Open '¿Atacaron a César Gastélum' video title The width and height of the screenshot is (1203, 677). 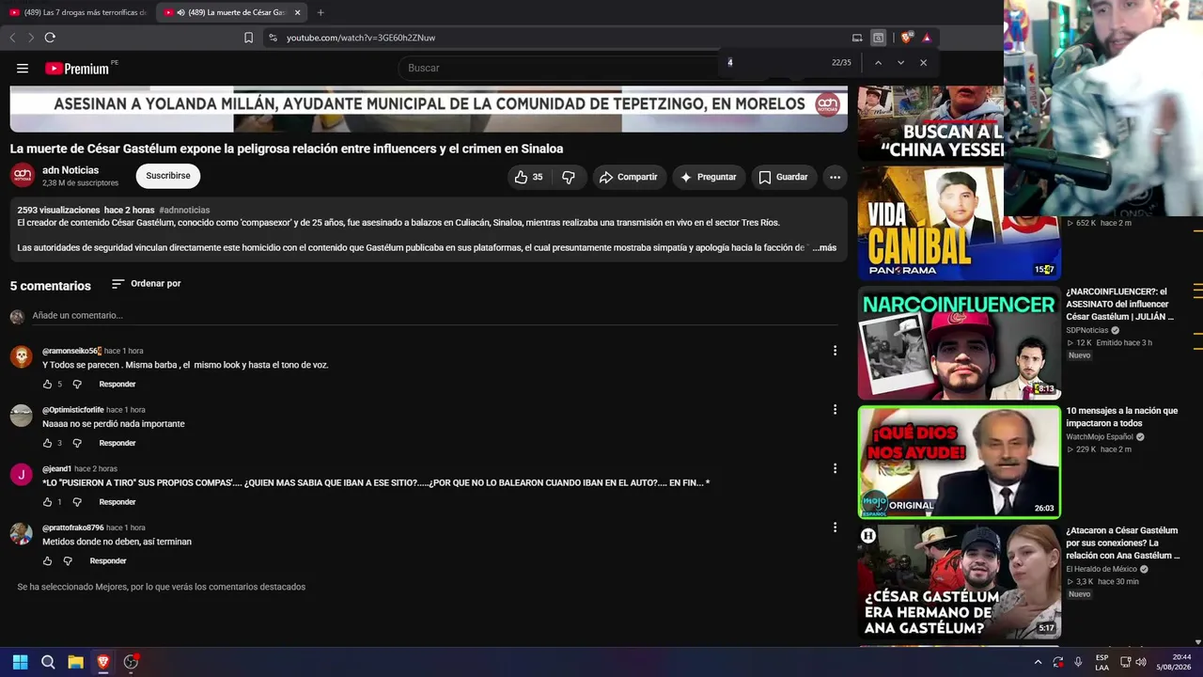click(1122, 543)
